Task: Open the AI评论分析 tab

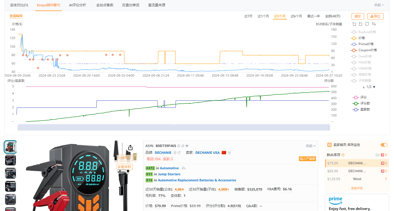Action: coord(77,5)
